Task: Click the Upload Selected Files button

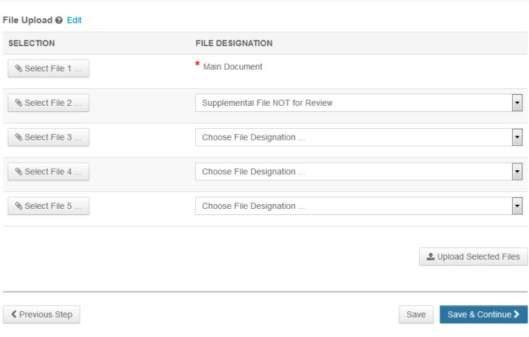Action: click(473, 256)
